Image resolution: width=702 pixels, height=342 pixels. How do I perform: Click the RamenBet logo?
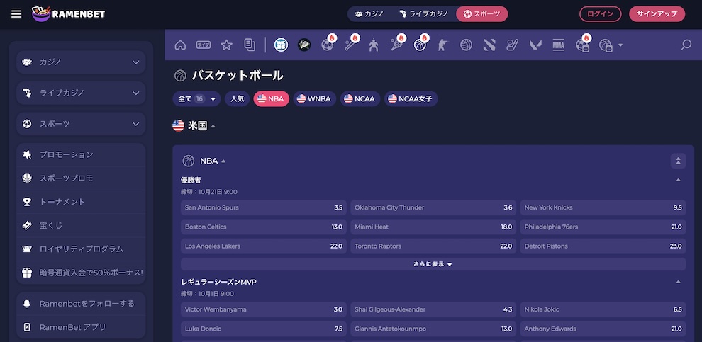click(69, 14)
